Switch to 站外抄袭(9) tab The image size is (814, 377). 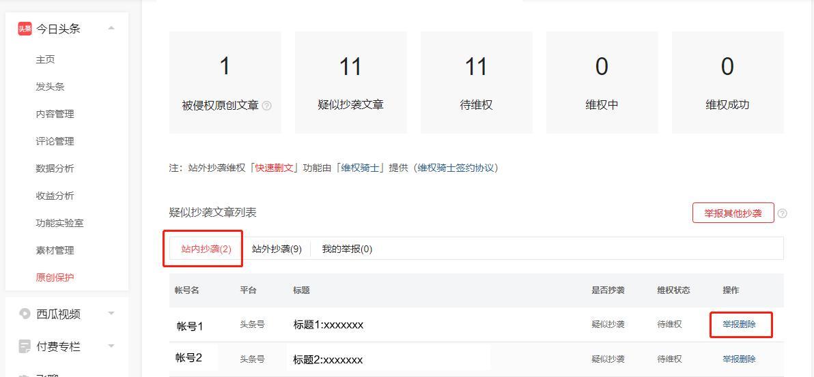click(x=277, y=249)
